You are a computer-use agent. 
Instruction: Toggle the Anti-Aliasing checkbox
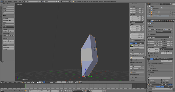click(150, 56)
